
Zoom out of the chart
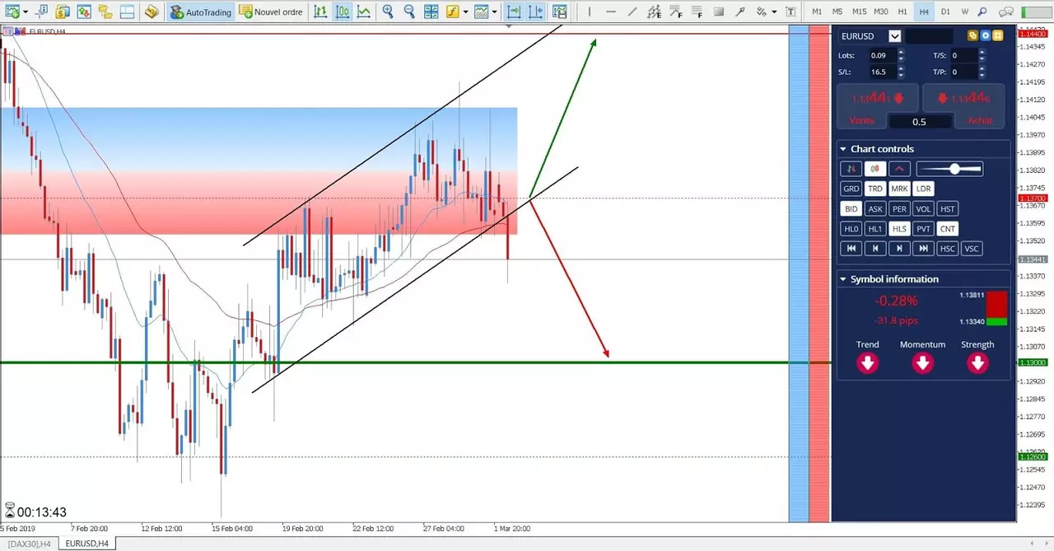click(x=409, y=12)
